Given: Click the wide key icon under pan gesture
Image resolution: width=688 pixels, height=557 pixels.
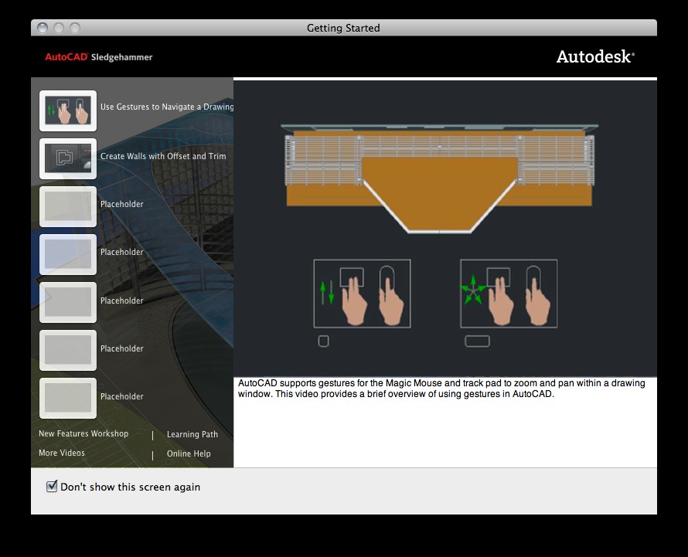Looking at the screenshot, I should click(x=477, y=341).
